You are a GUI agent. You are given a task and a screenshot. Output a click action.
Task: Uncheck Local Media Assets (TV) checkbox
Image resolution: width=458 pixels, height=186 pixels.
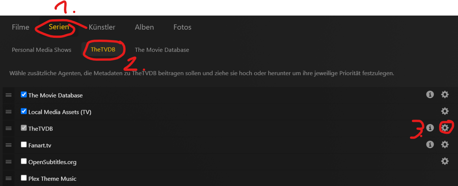[24, 111]
